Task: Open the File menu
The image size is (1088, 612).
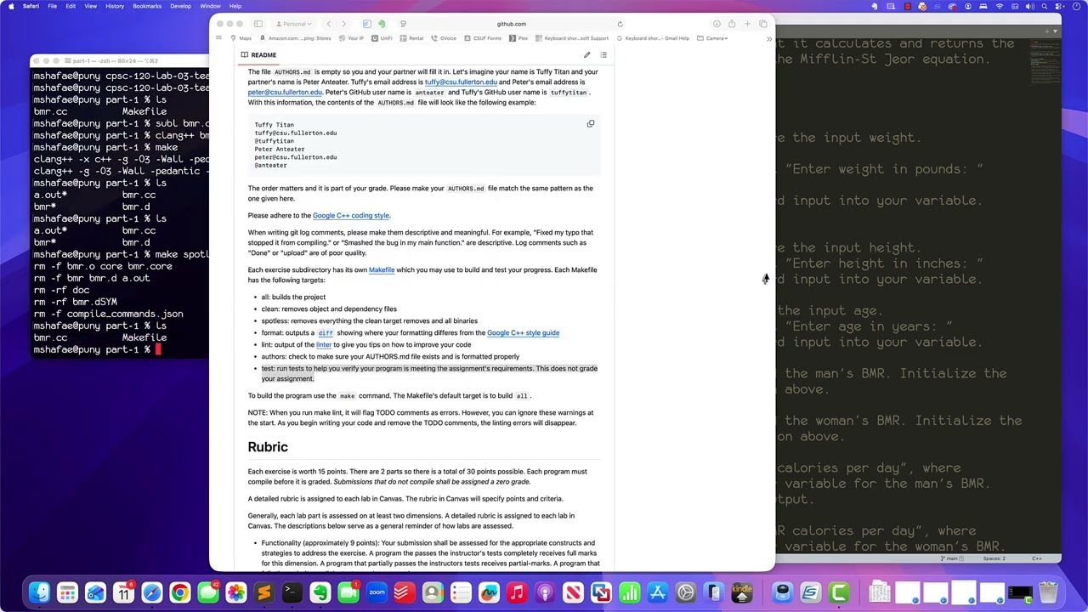Action: (52, 6)
